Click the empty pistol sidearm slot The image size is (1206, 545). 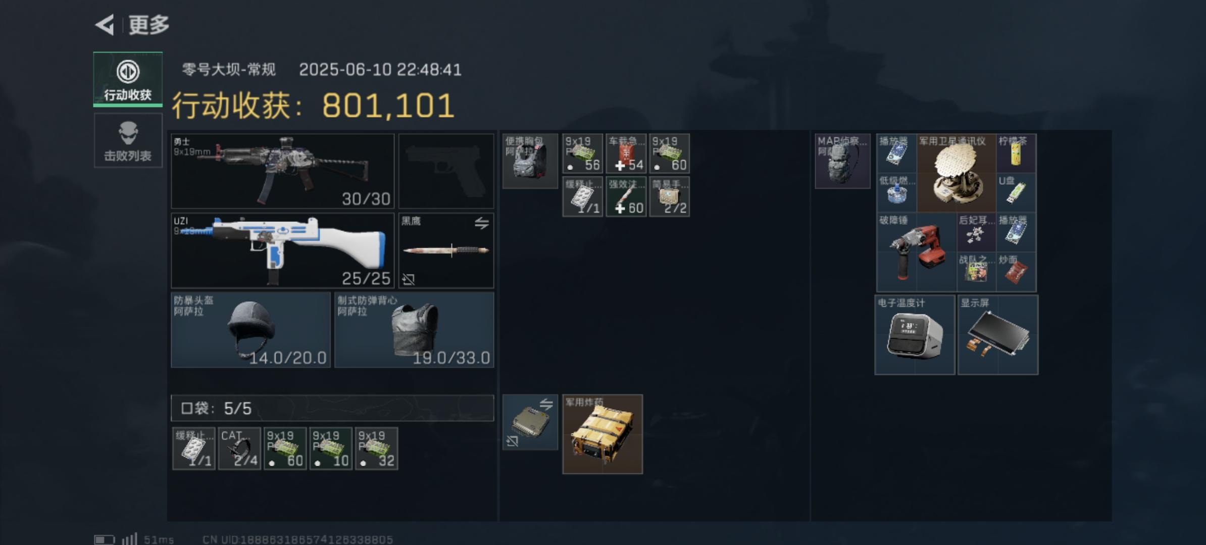446,171
